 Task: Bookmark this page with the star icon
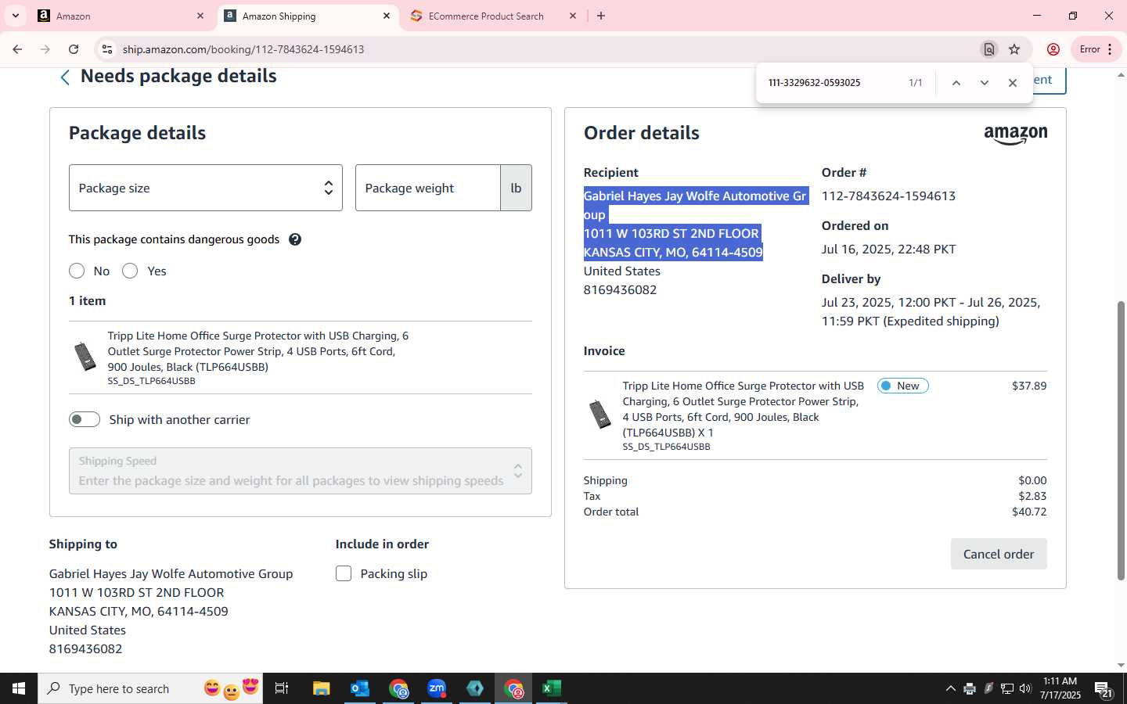[1014, 49]
